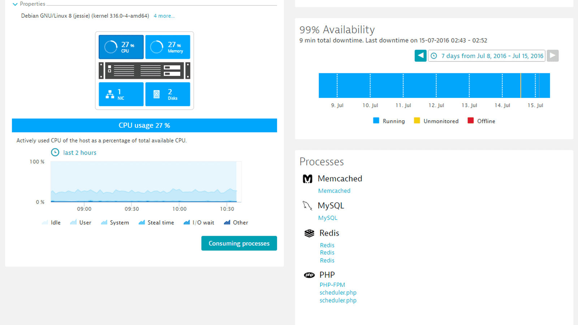Open the MySQL process link
This screenshot has width=578, height=325.
point(328,218)
